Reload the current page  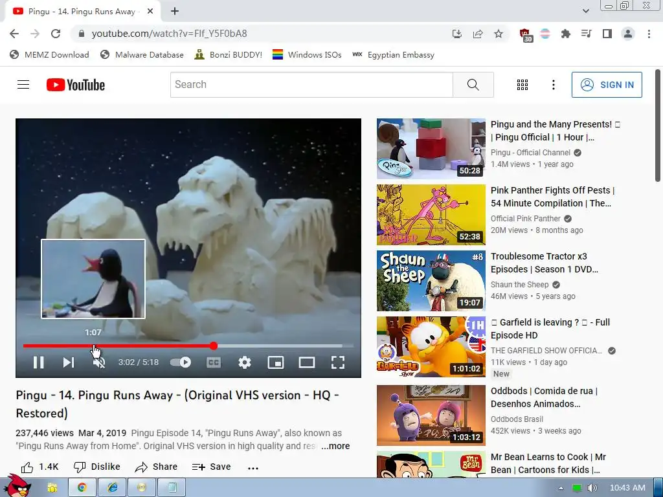coord(56,34)
